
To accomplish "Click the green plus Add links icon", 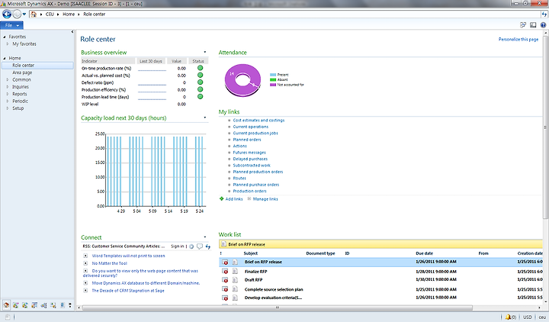I will pyautogui.click(x=221, y=198).
